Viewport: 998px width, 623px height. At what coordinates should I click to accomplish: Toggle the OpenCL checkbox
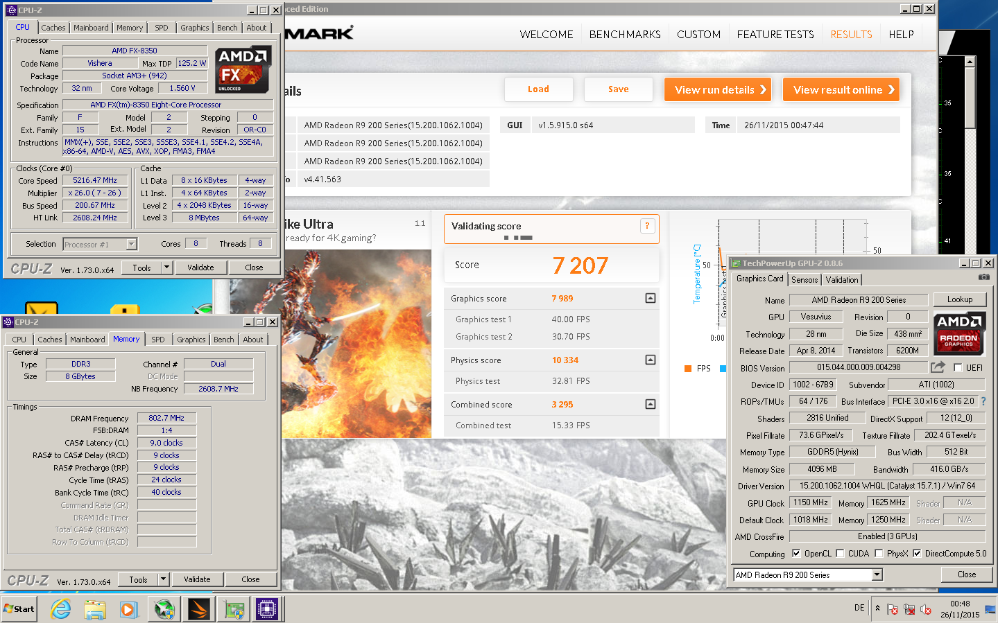796,553
